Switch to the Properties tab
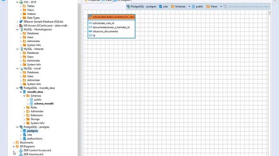 (92, 1)
